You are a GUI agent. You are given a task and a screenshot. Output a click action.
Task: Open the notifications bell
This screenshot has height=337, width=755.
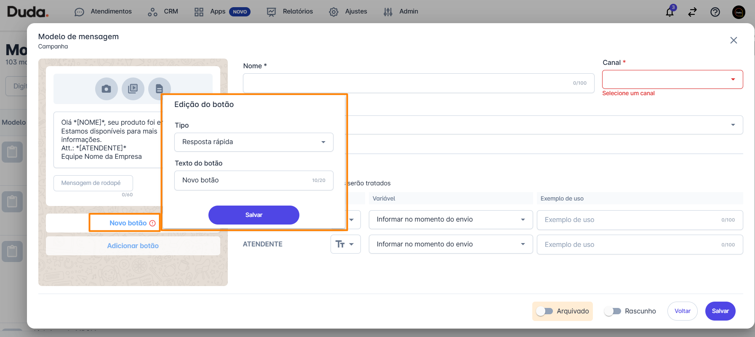click(670, 12)
